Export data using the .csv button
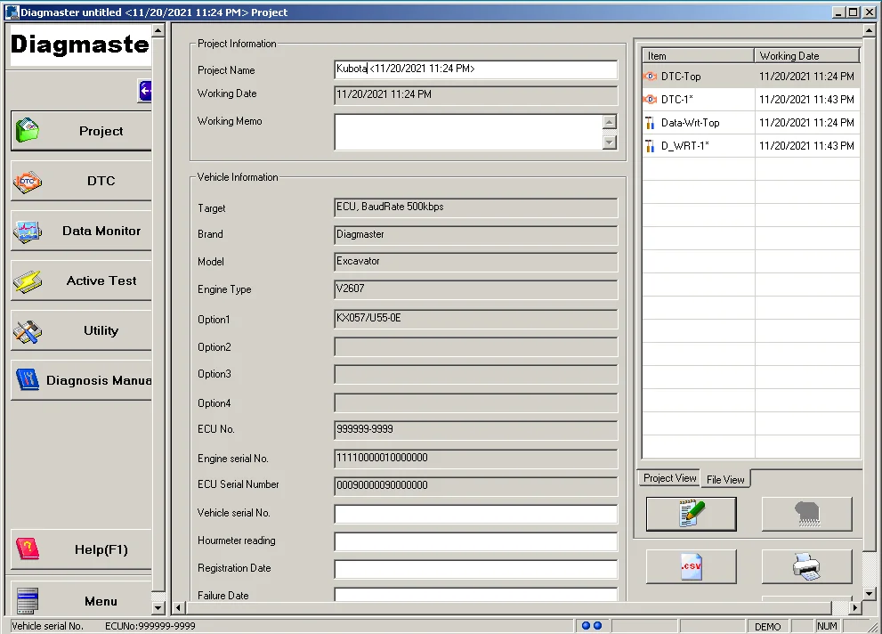This screenshot has height=634, width=882. 691,566
